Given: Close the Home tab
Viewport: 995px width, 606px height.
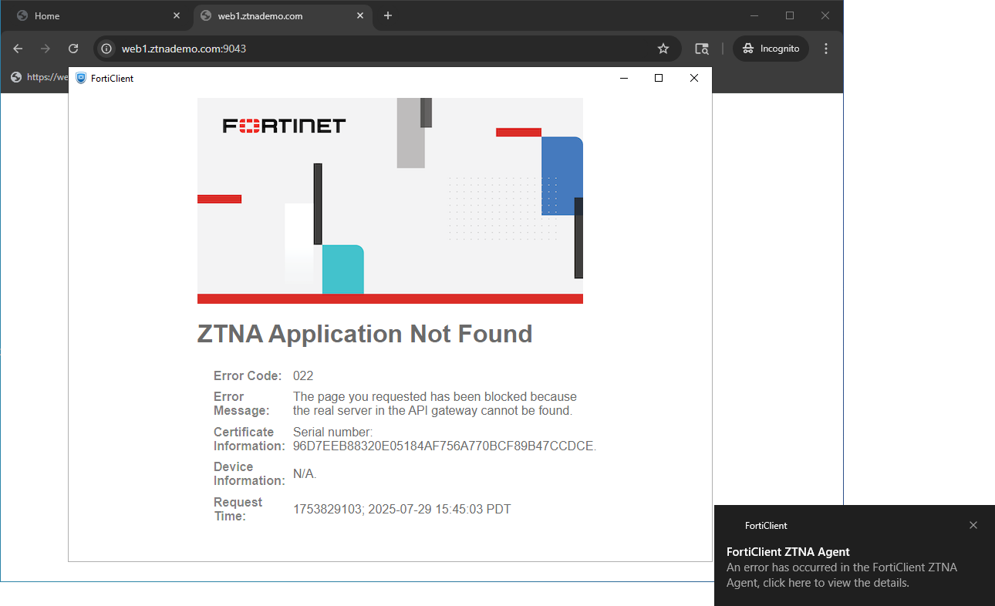Looking at the screenshot, I should pos(177,16).
